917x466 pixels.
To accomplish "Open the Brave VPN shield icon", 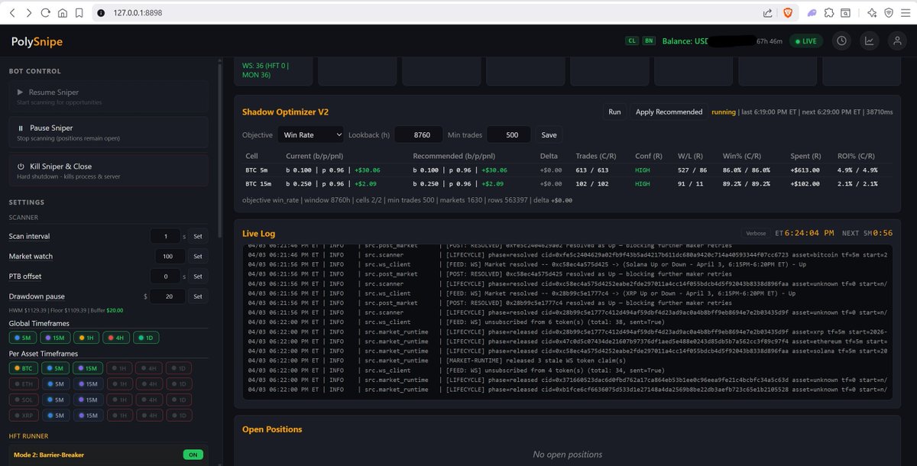I will (x=889, y=13).
